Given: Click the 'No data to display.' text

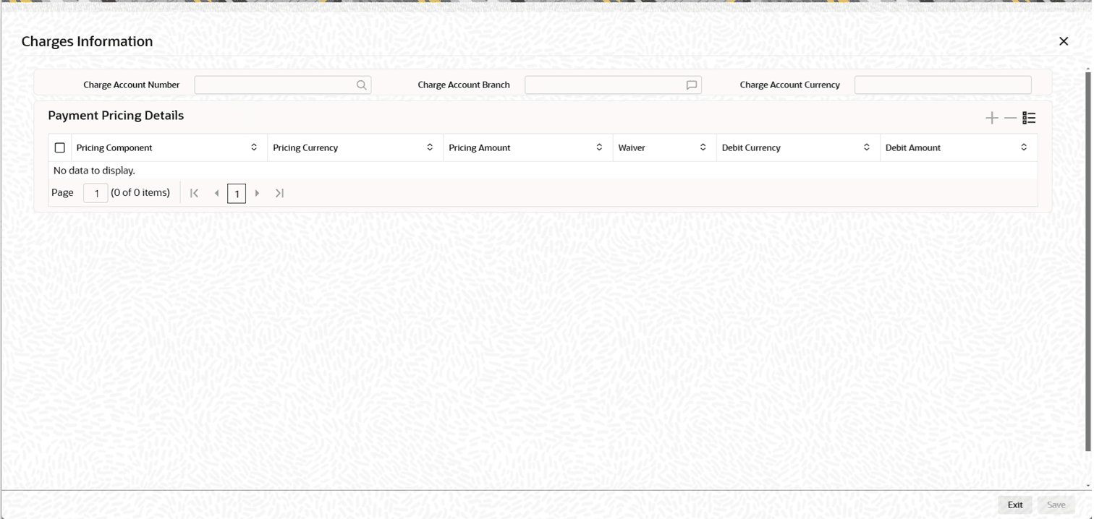Looking at the screenshot, I should point(95,171).
